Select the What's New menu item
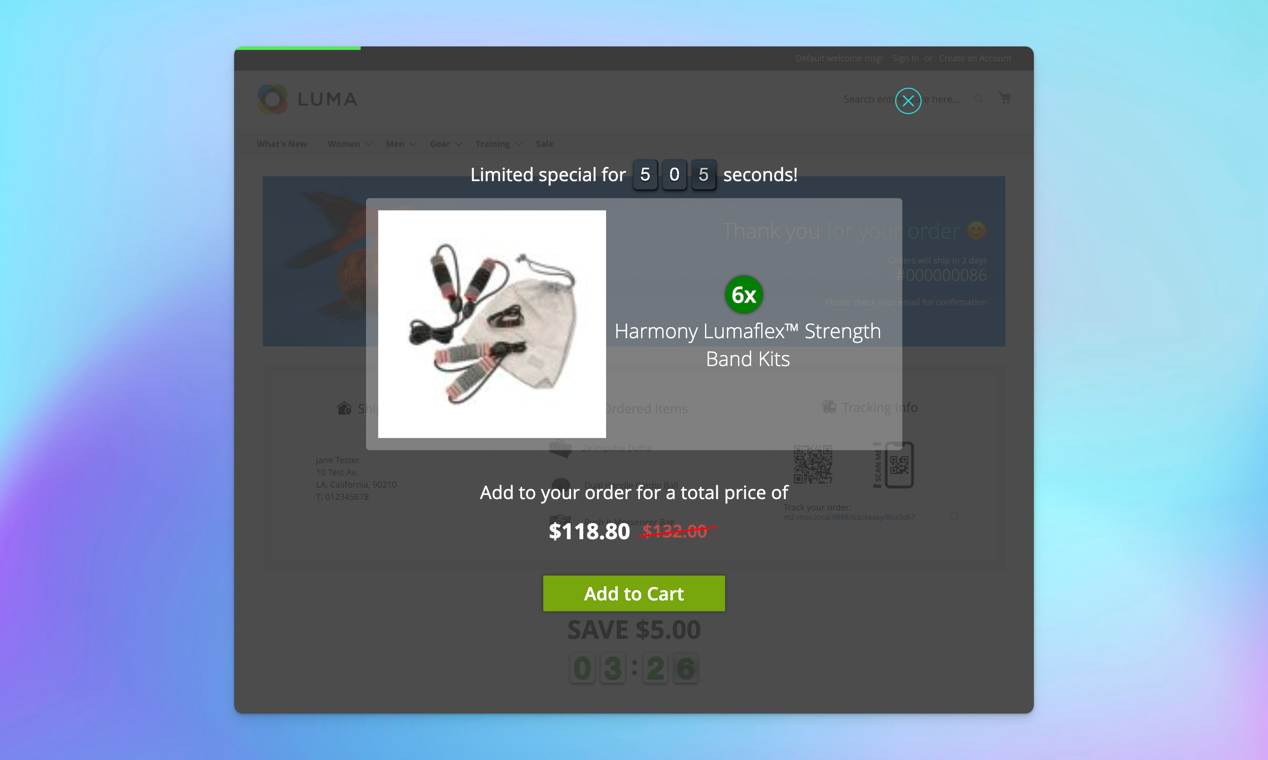The image size is (1268, 760). tap(281, 144)
